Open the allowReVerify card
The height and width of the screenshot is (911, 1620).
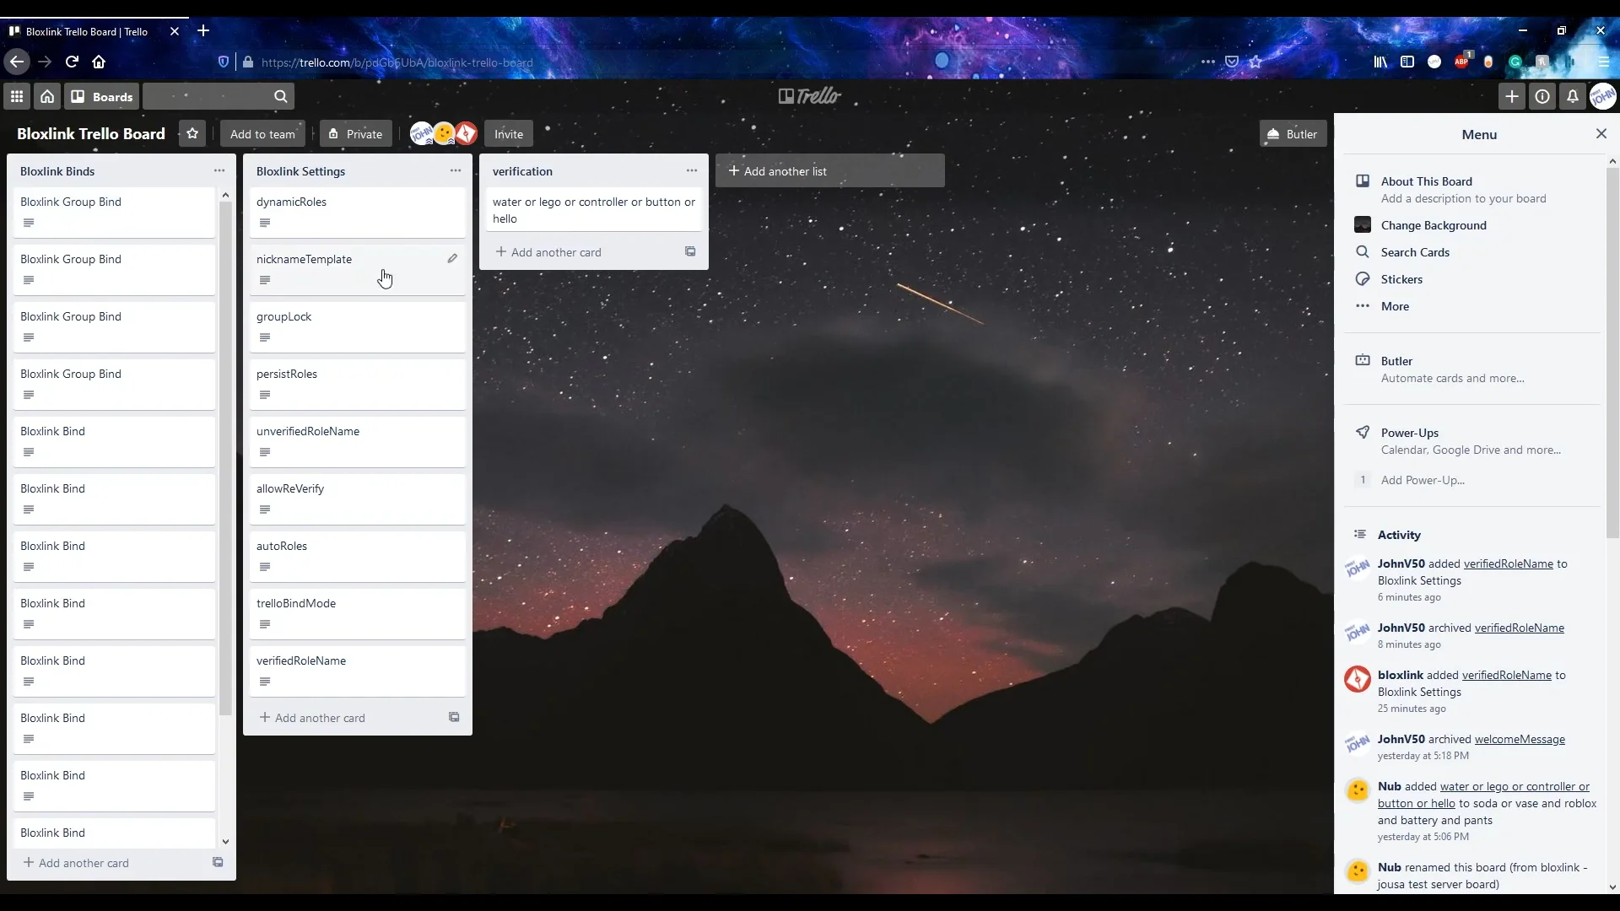click(x=357, y=499)
